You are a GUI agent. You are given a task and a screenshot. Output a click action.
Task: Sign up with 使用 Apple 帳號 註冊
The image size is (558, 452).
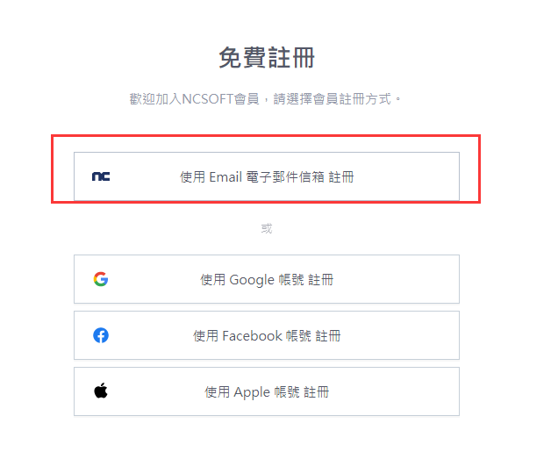(267, 391)
